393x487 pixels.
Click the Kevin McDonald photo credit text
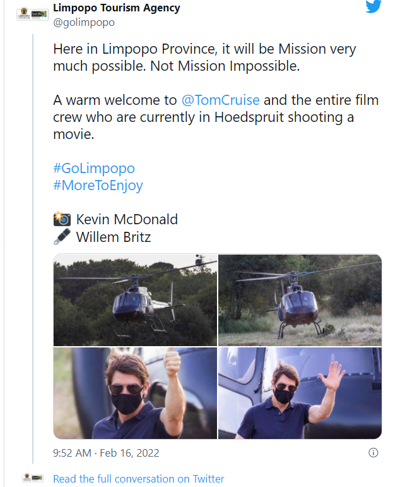pos(127,219)
